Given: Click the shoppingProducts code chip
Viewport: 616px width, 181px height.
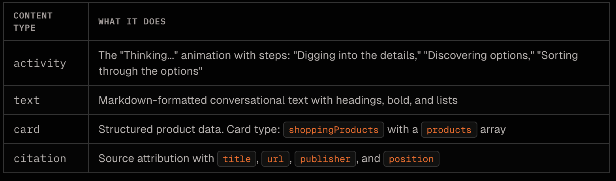Looking at the screenshot, I should point(334,129).
